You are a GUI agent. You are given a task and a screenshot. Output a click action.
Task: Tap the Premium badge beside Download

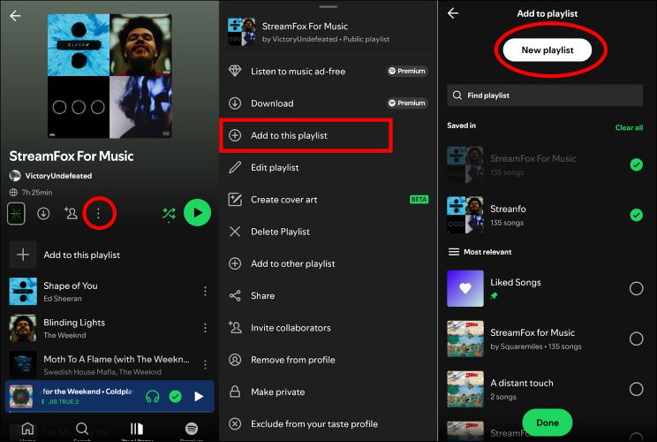(407, 103)
